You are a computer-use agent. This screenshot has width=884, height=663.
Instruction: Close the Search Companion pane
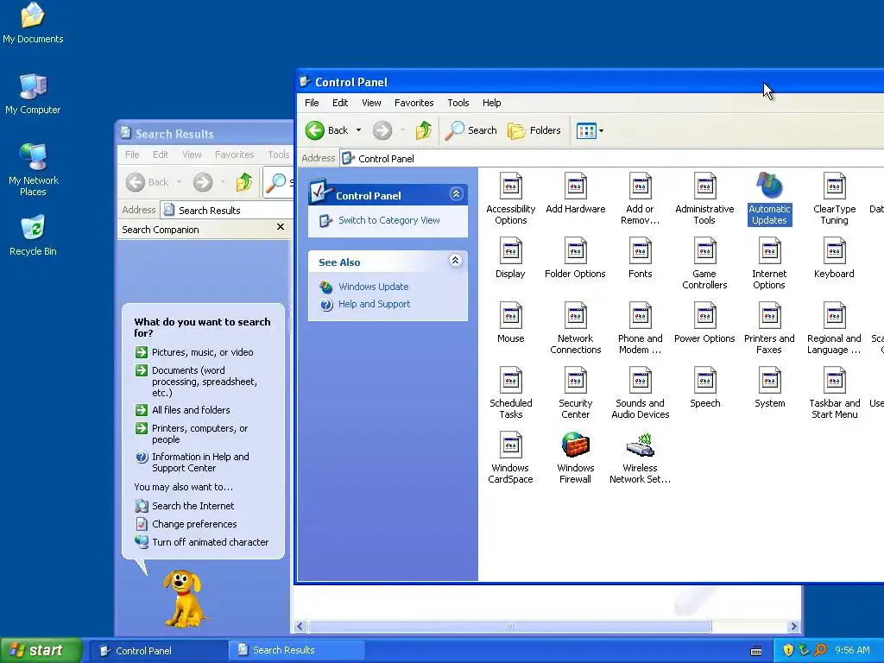coord(281,227)
